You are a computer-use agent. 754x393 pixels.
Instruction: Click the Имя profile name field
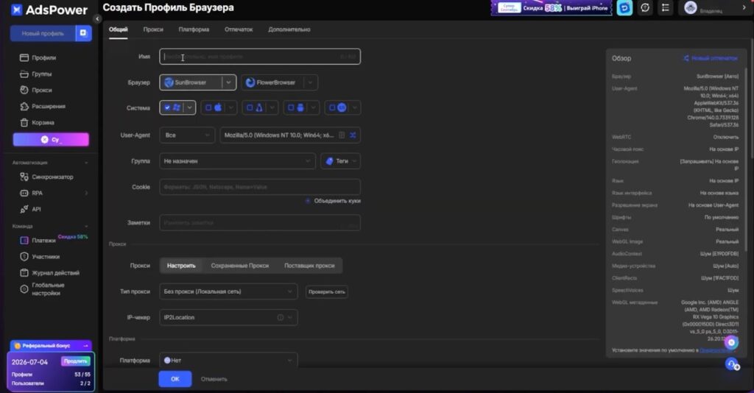point(259,57)
